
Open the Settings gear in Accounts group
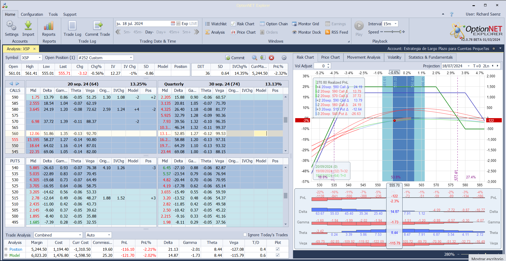(11, 26)
